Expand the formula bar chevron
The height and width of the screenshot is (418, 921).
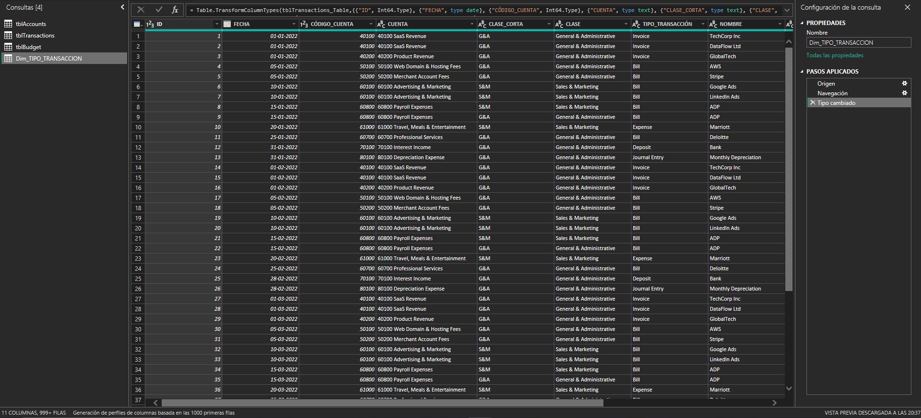tap(787, 10)
